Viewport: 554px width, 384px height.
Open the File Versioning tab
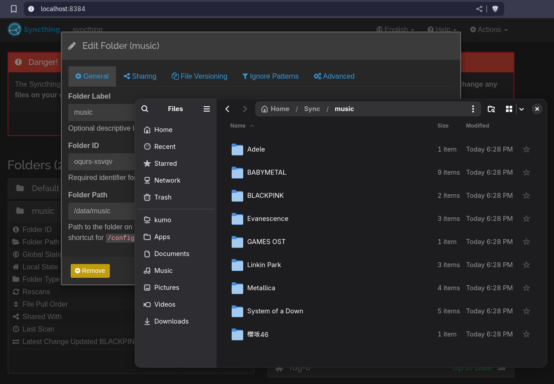point(199,76)
